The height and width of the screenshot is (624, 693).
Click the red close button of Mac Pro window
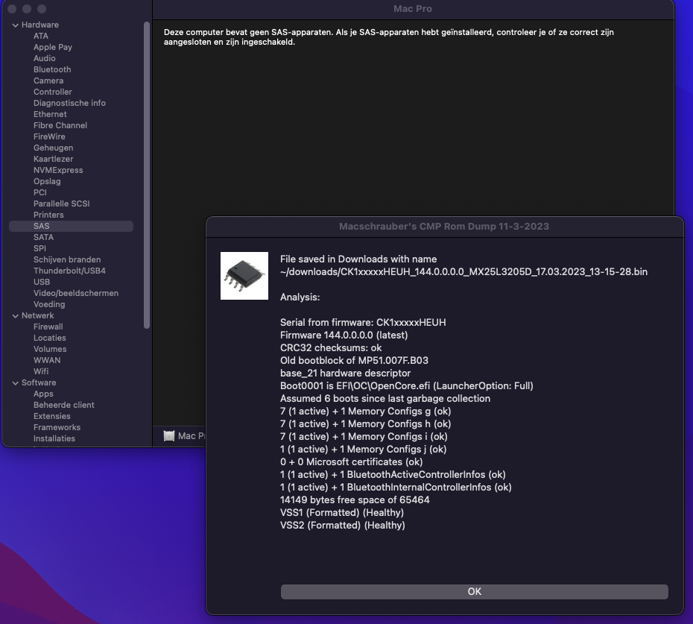pyautogui.click(x=12, y=9)
